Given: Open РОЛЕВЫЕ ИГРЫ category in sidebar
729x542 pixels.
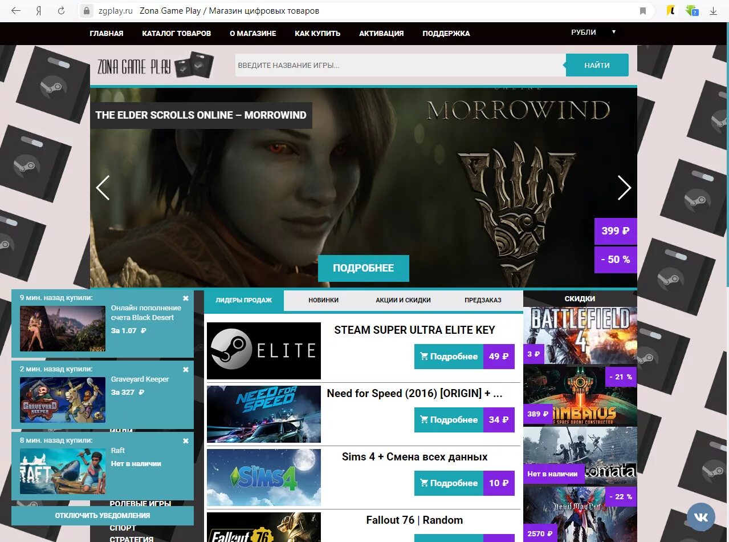Looking at the screenshot, I should tap(140, 503).
